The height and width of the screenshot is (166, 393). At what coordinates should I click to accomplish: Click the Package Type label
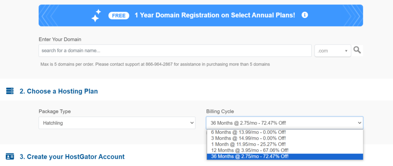point(54,112)
